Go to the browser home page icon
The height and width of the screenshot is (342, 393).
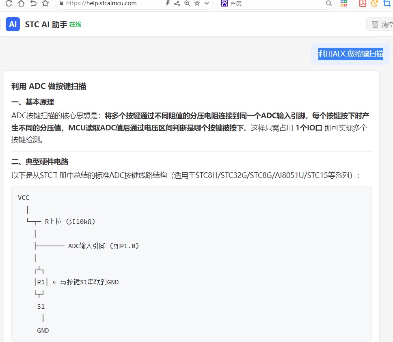tap(21, 3)
